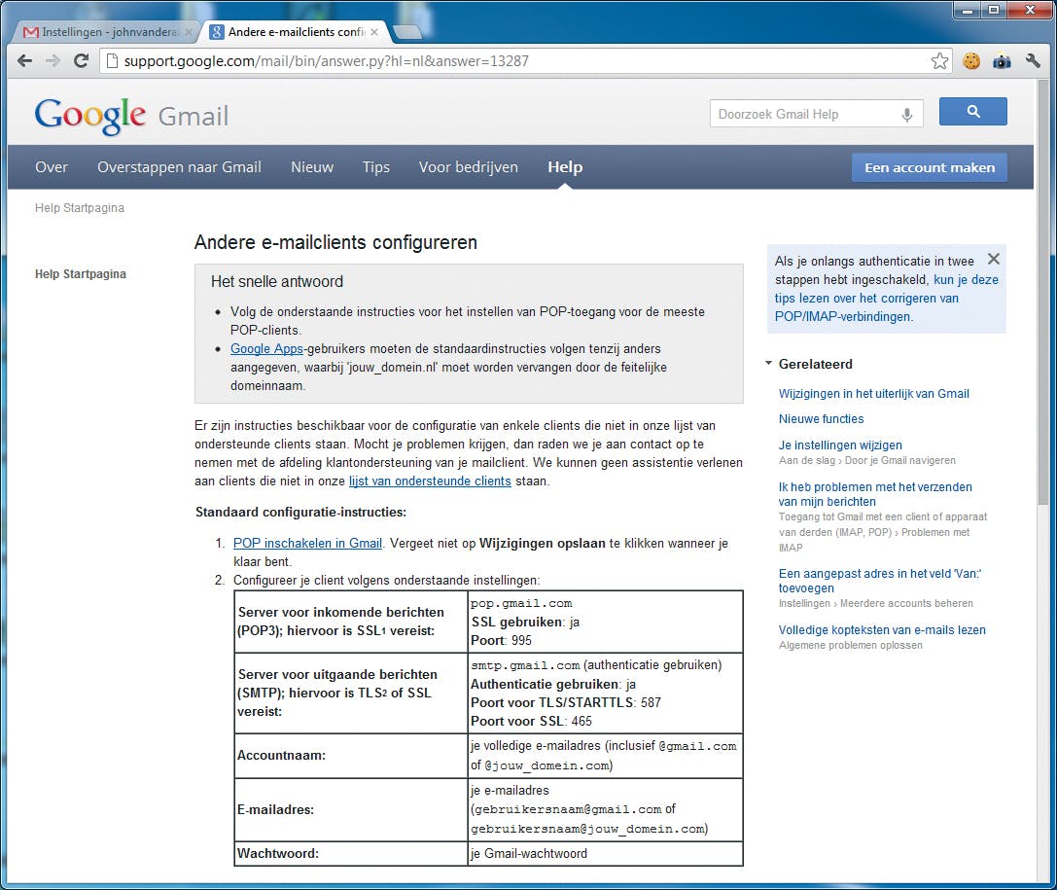Click the address bar URL
The height and width of the screenshot is (890, 1057).
327,61
